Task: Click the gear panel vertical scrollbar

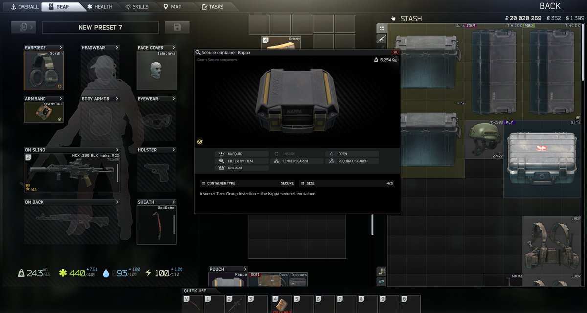Action: (x=372, y=225)
